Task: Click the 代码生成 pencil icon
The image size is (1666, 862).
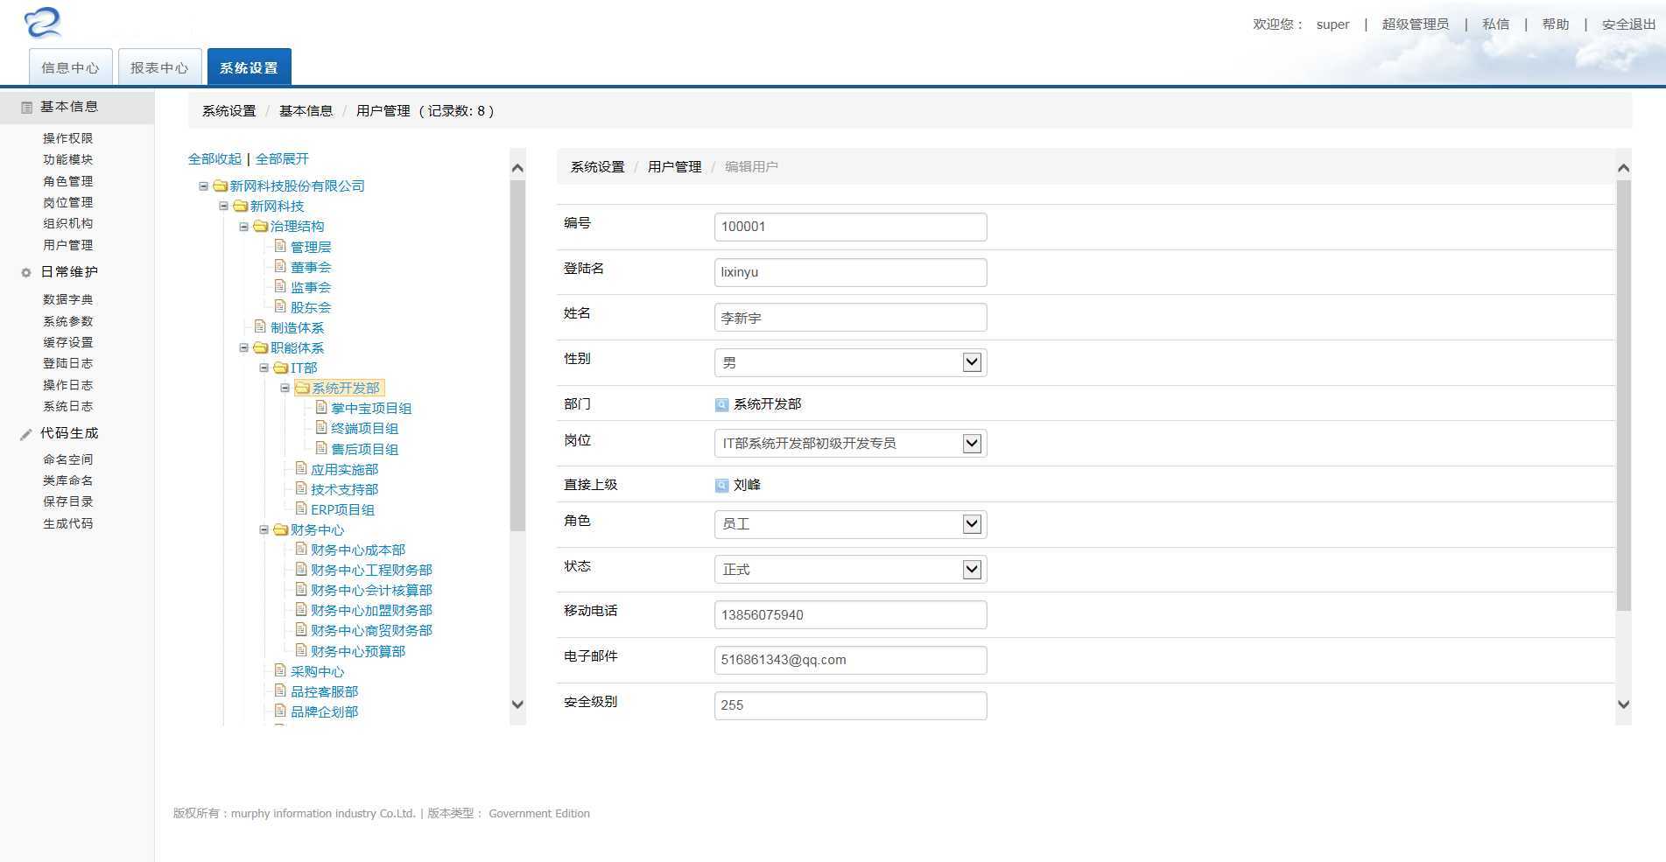Action: point(26,434)
